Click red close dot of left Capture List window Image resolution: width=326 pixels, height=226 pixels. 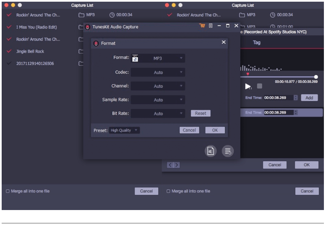click(6, 5)
